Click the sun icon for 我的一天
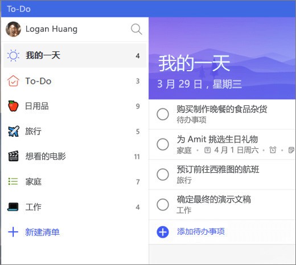296x265 pixels. [x=13, y=55]
